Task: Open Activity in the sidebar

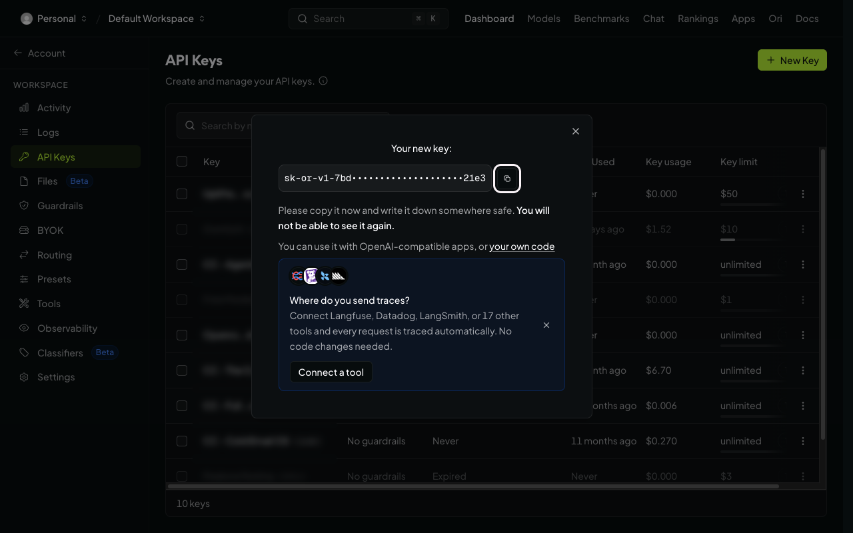Action: click(76, 108)
